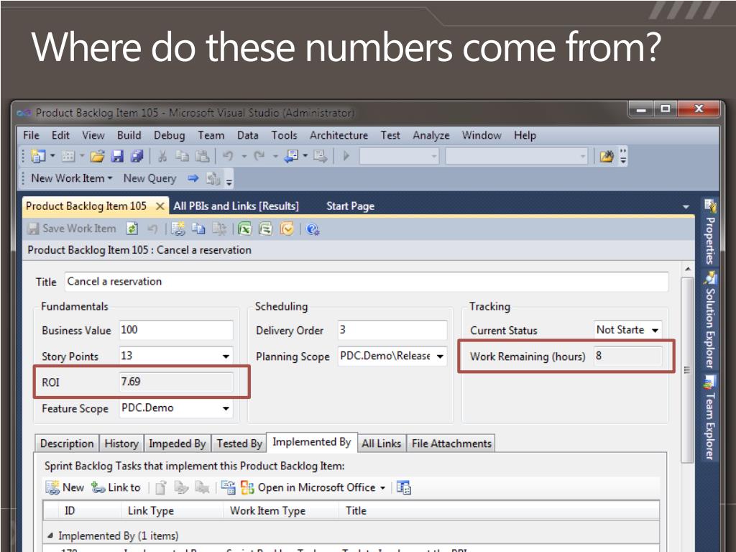Open the Analyze menu
Screen dimensions: 736x552
click(431, 135)
